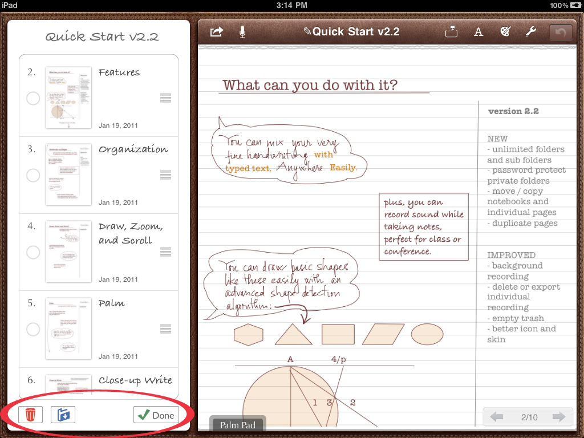Image resolution: width=584 pixels, height=438 pixels.
Task: Tap the undo arrow button
Action: pos(561,33)
